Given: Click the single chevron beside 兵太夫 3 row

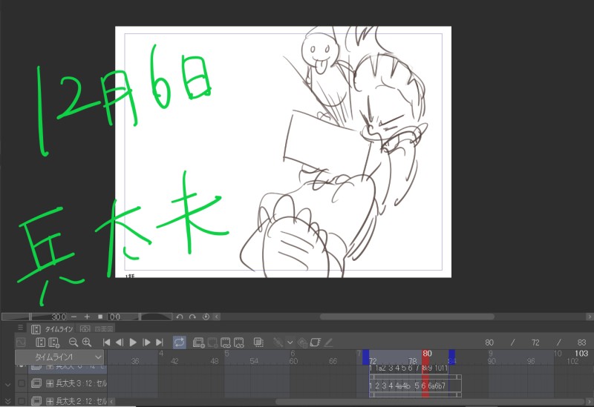Looking at the screenshot, I should pyautogui.click(x=7, y=385).
